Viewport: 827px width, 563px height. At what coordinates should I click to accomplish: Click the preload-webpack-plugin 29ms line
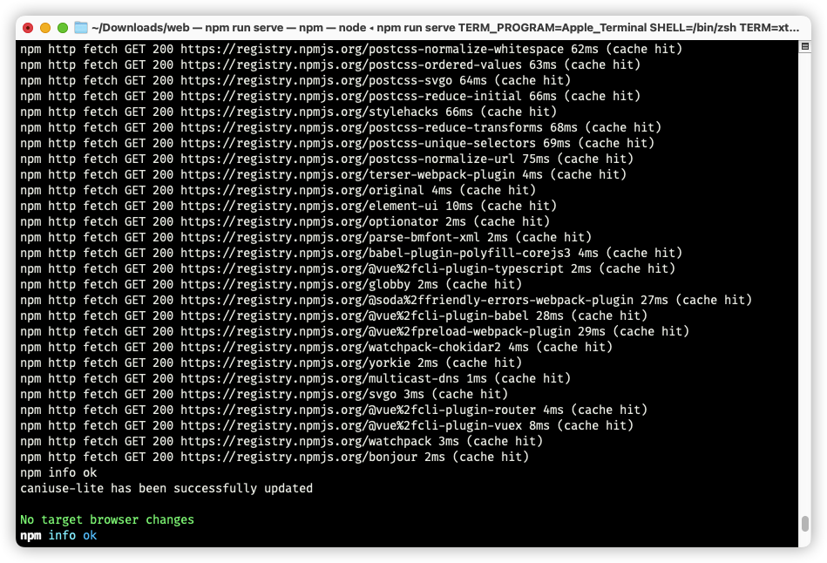pyautogui.click(x=355, y=332)
